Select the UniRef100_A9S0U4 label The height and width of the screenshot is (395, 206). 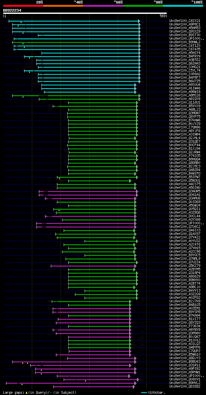[x=185, y=85]
